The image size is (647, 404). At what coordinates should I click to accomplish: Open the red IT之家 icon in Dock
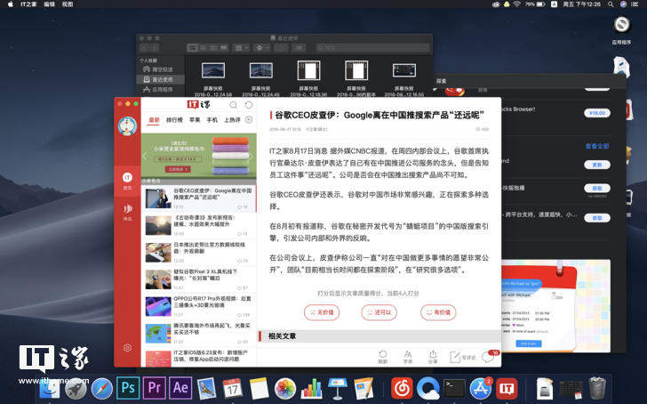click(507, 389)
